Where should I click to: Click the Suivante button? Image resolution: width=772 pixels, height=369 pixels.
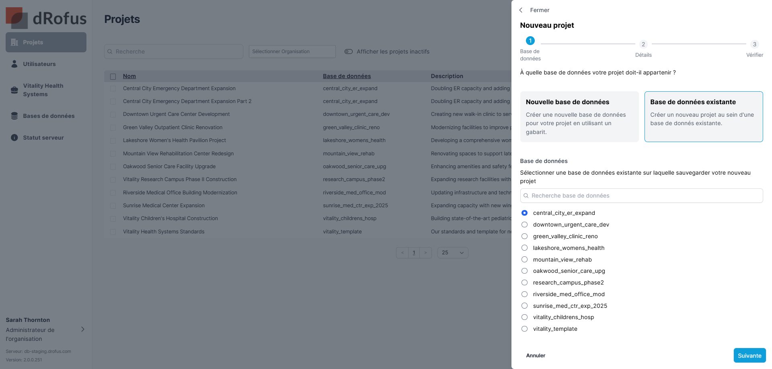(749, 355)
